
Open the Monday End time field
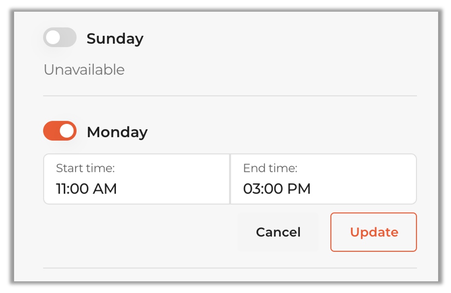(x=323, y=179)
